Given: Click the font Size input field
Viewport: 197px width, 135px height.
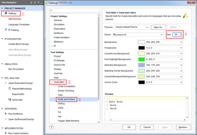Looking at the screenshot, I should tap(176, 35).
